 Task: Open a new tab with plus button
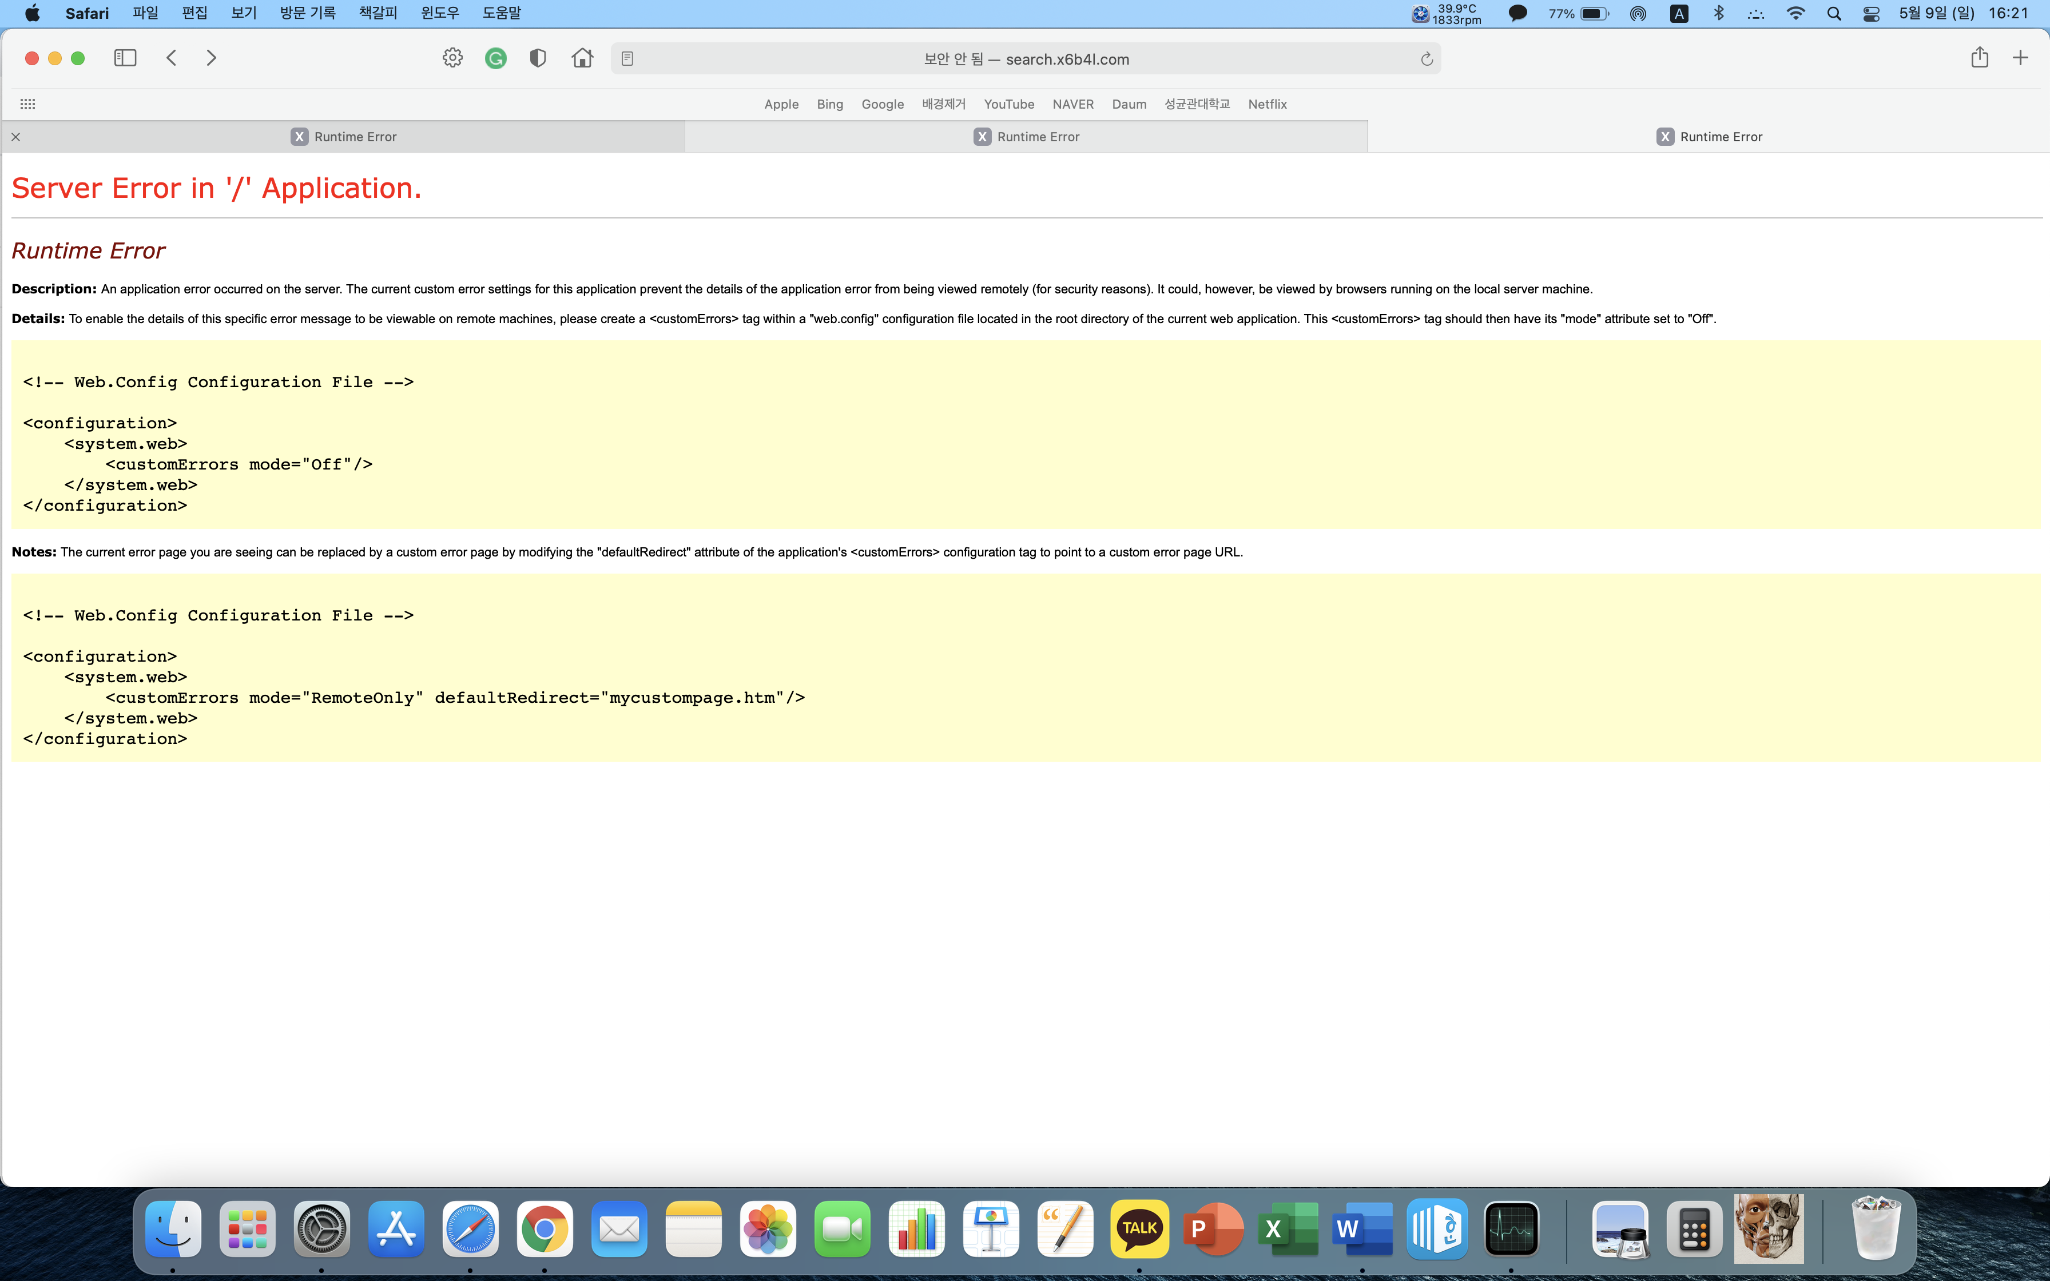click(2020, 58)
